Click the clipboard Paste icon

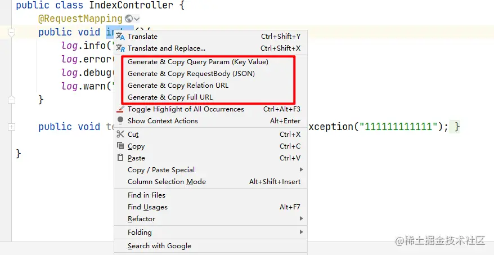(x=120, y=158)
